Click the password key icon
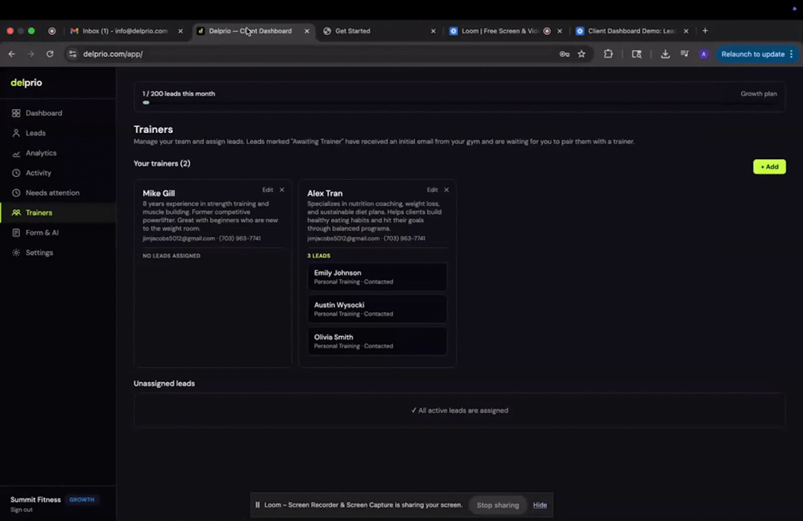The image size is (803, 521). pyautogui.click(x=565, y=54)
